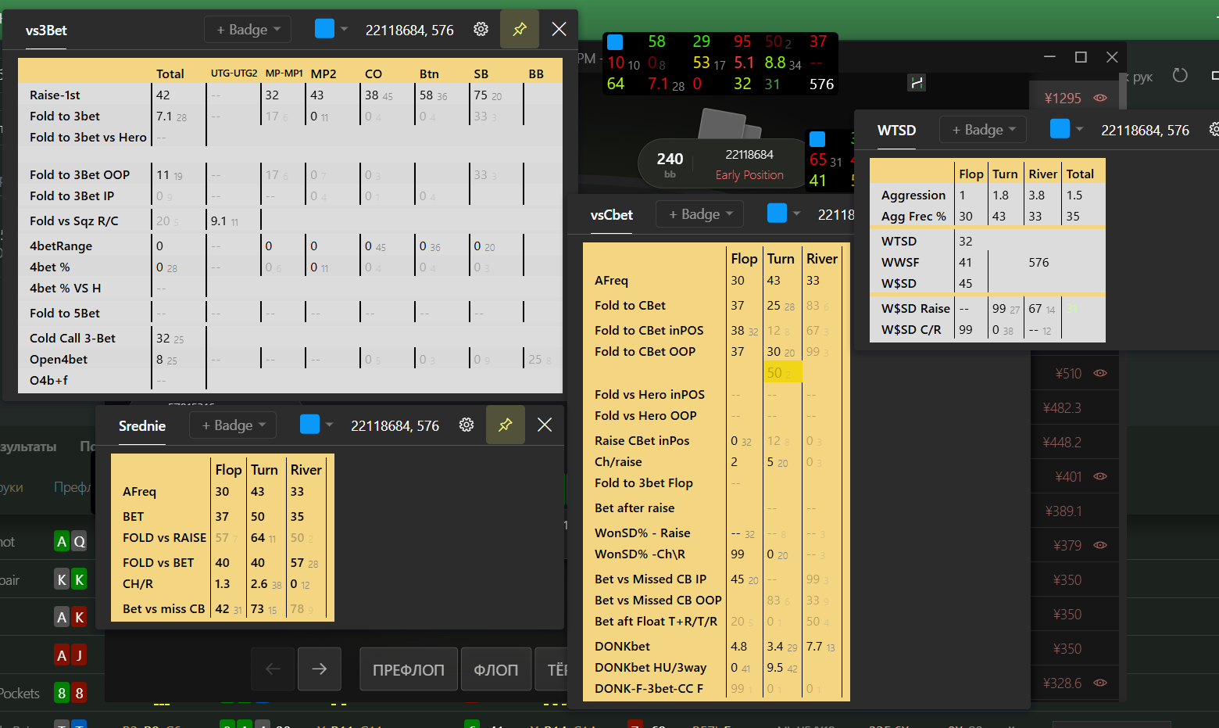Viewport: 1219px width, 728px height.
Task: Click highlighted yellow 50 cell in vsCbet
Action: point(782,372)
